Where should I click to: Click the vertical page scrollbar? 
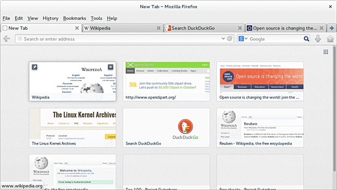(334, 112)
